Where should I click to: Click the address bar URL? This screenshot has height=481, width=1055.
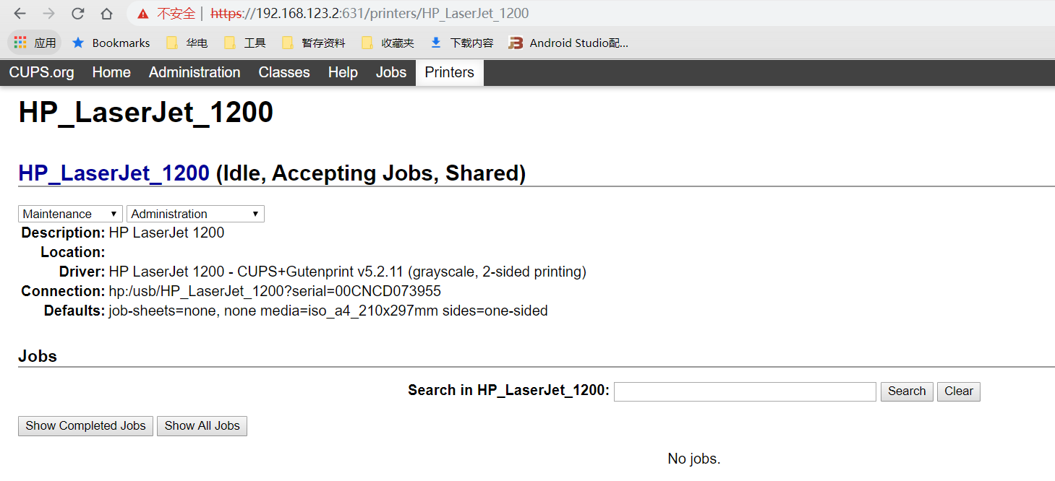pos(370,14)
